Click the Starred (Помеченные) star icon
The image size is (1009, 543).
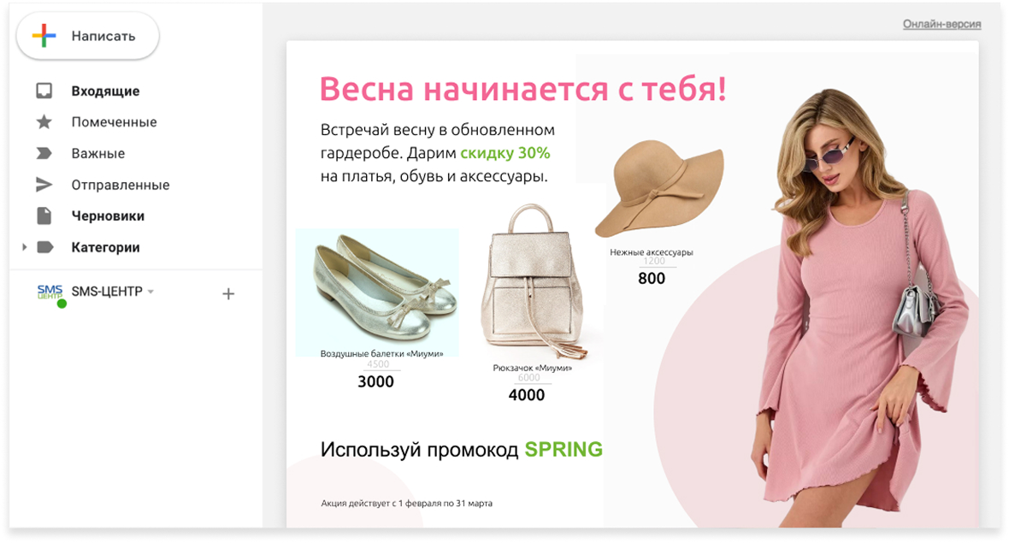pos(44,122)
